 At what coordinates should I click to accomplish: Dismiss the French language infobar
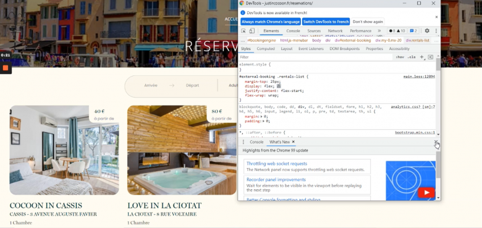click(436, 17)
